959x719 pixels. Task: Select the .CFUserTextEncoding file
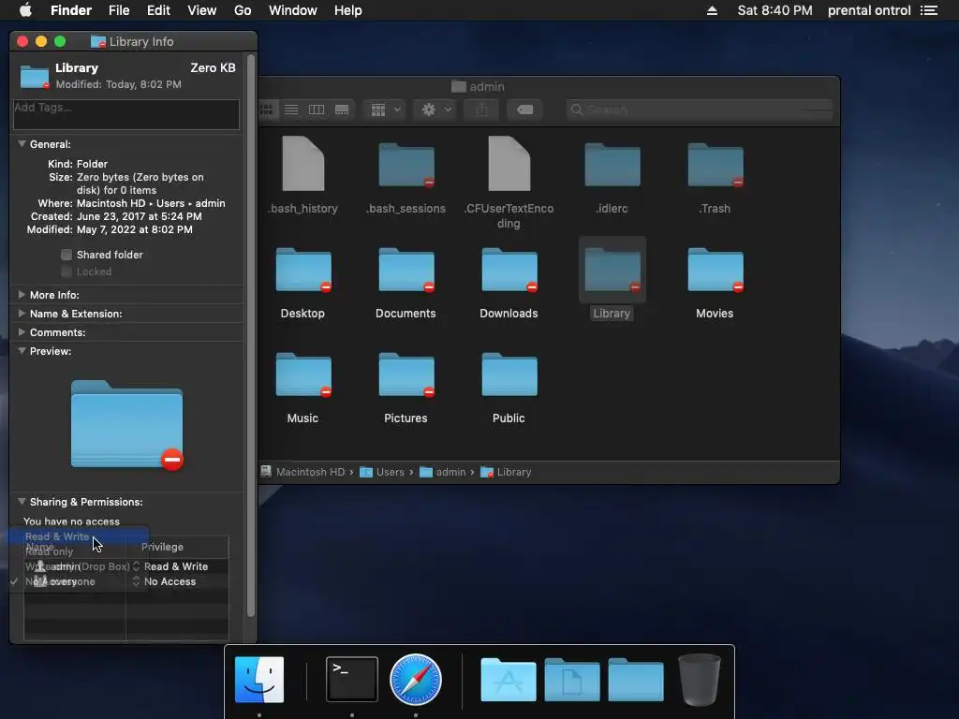click(x=509, y=165)
